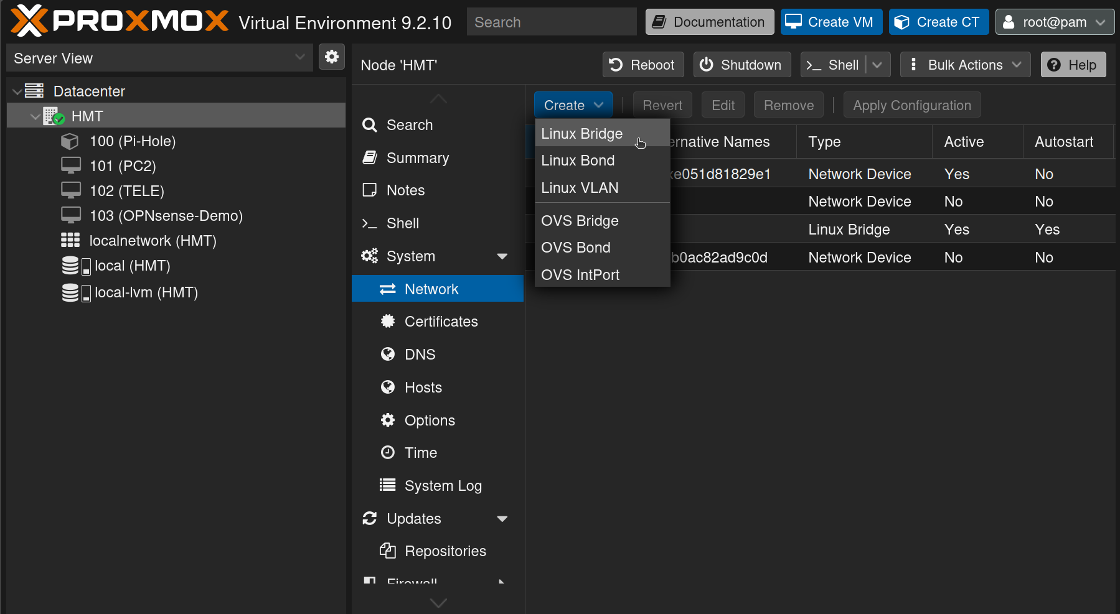Click the Updates refresh icon

pyautogui.click(x=370, y=518)
